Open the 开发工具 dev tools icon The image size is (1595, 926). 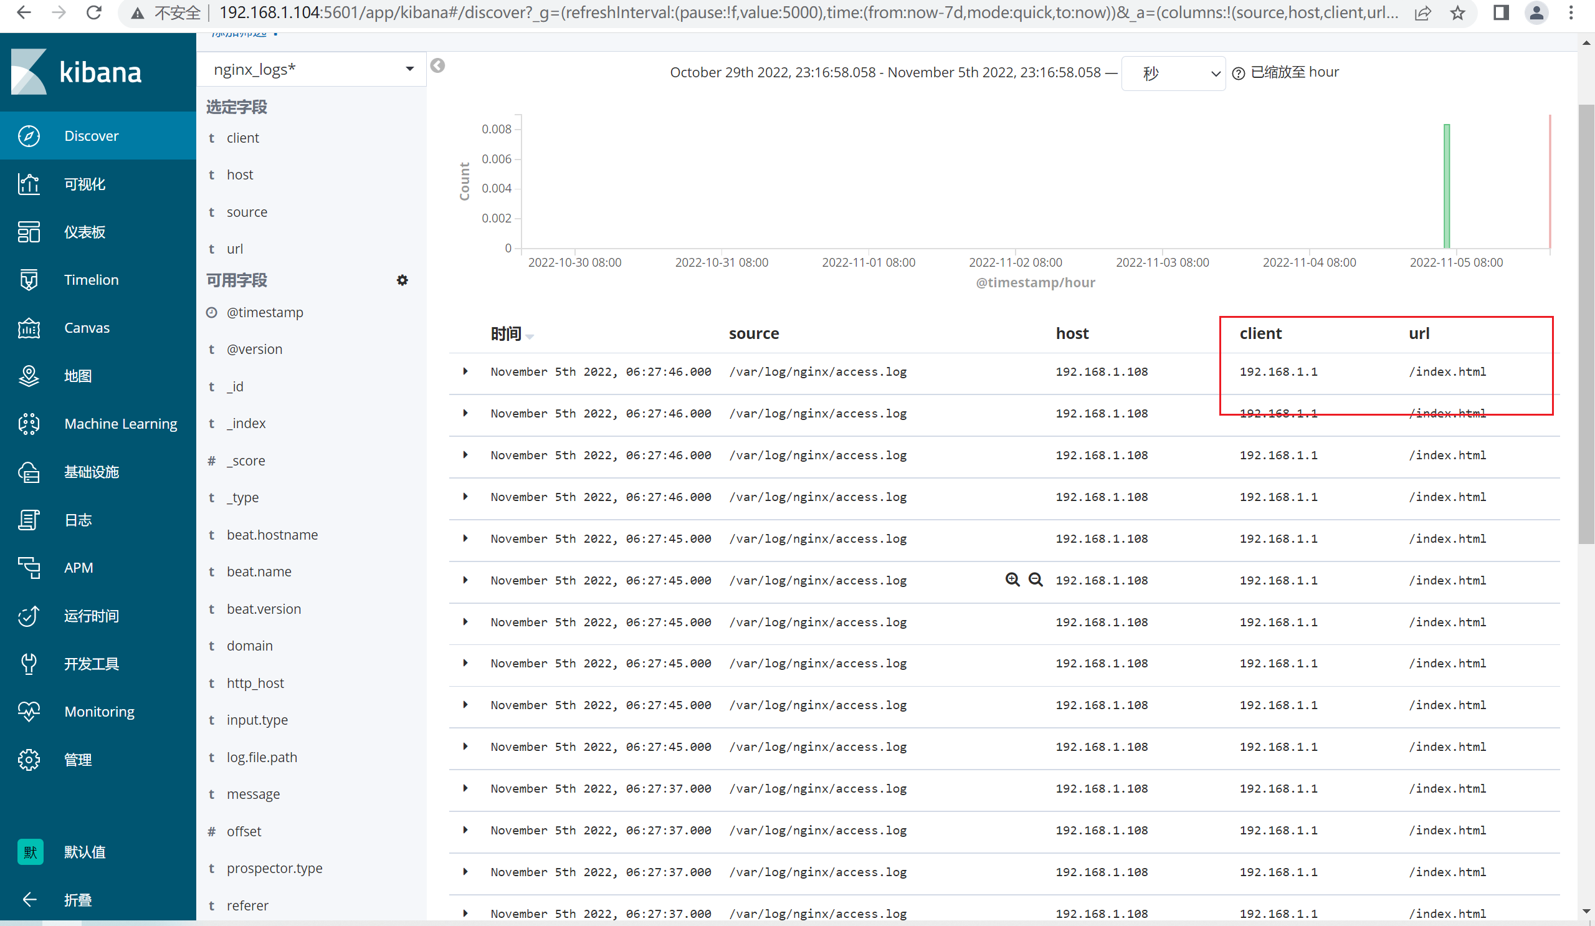click(x=29, y=663)
